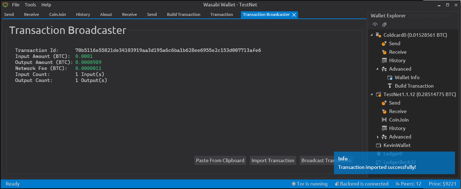The height and width of the screenshot is (189, 461).
Task: Open Build Transaction hammer icon in the tree
Action: pos(390,86)
